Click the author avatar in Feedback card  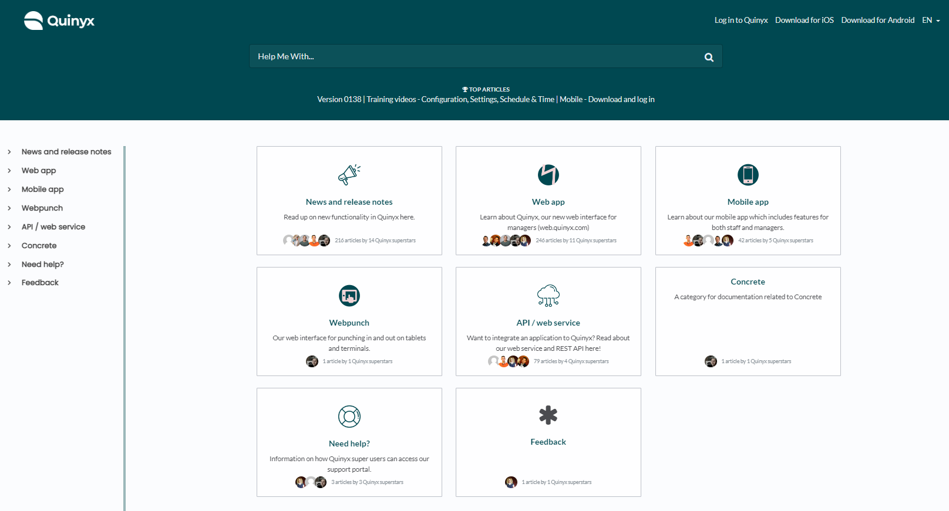point(511,482)
